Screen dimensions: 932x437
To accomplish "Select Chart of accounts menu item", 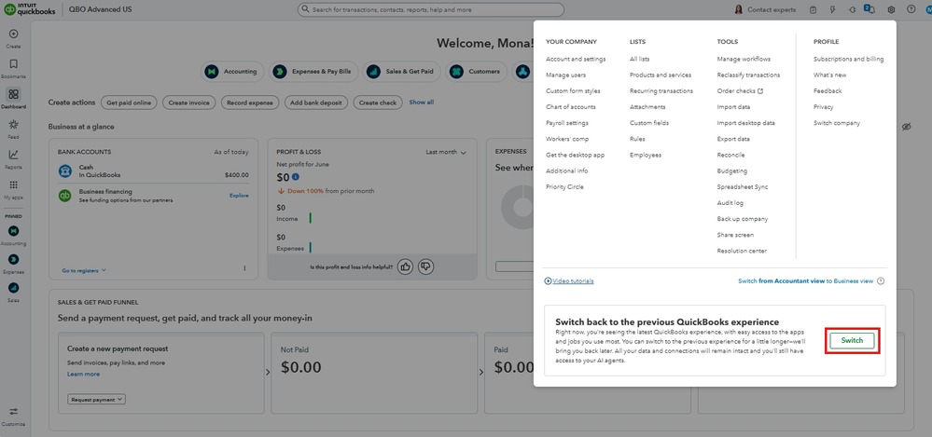I will (x=571, y=107).
